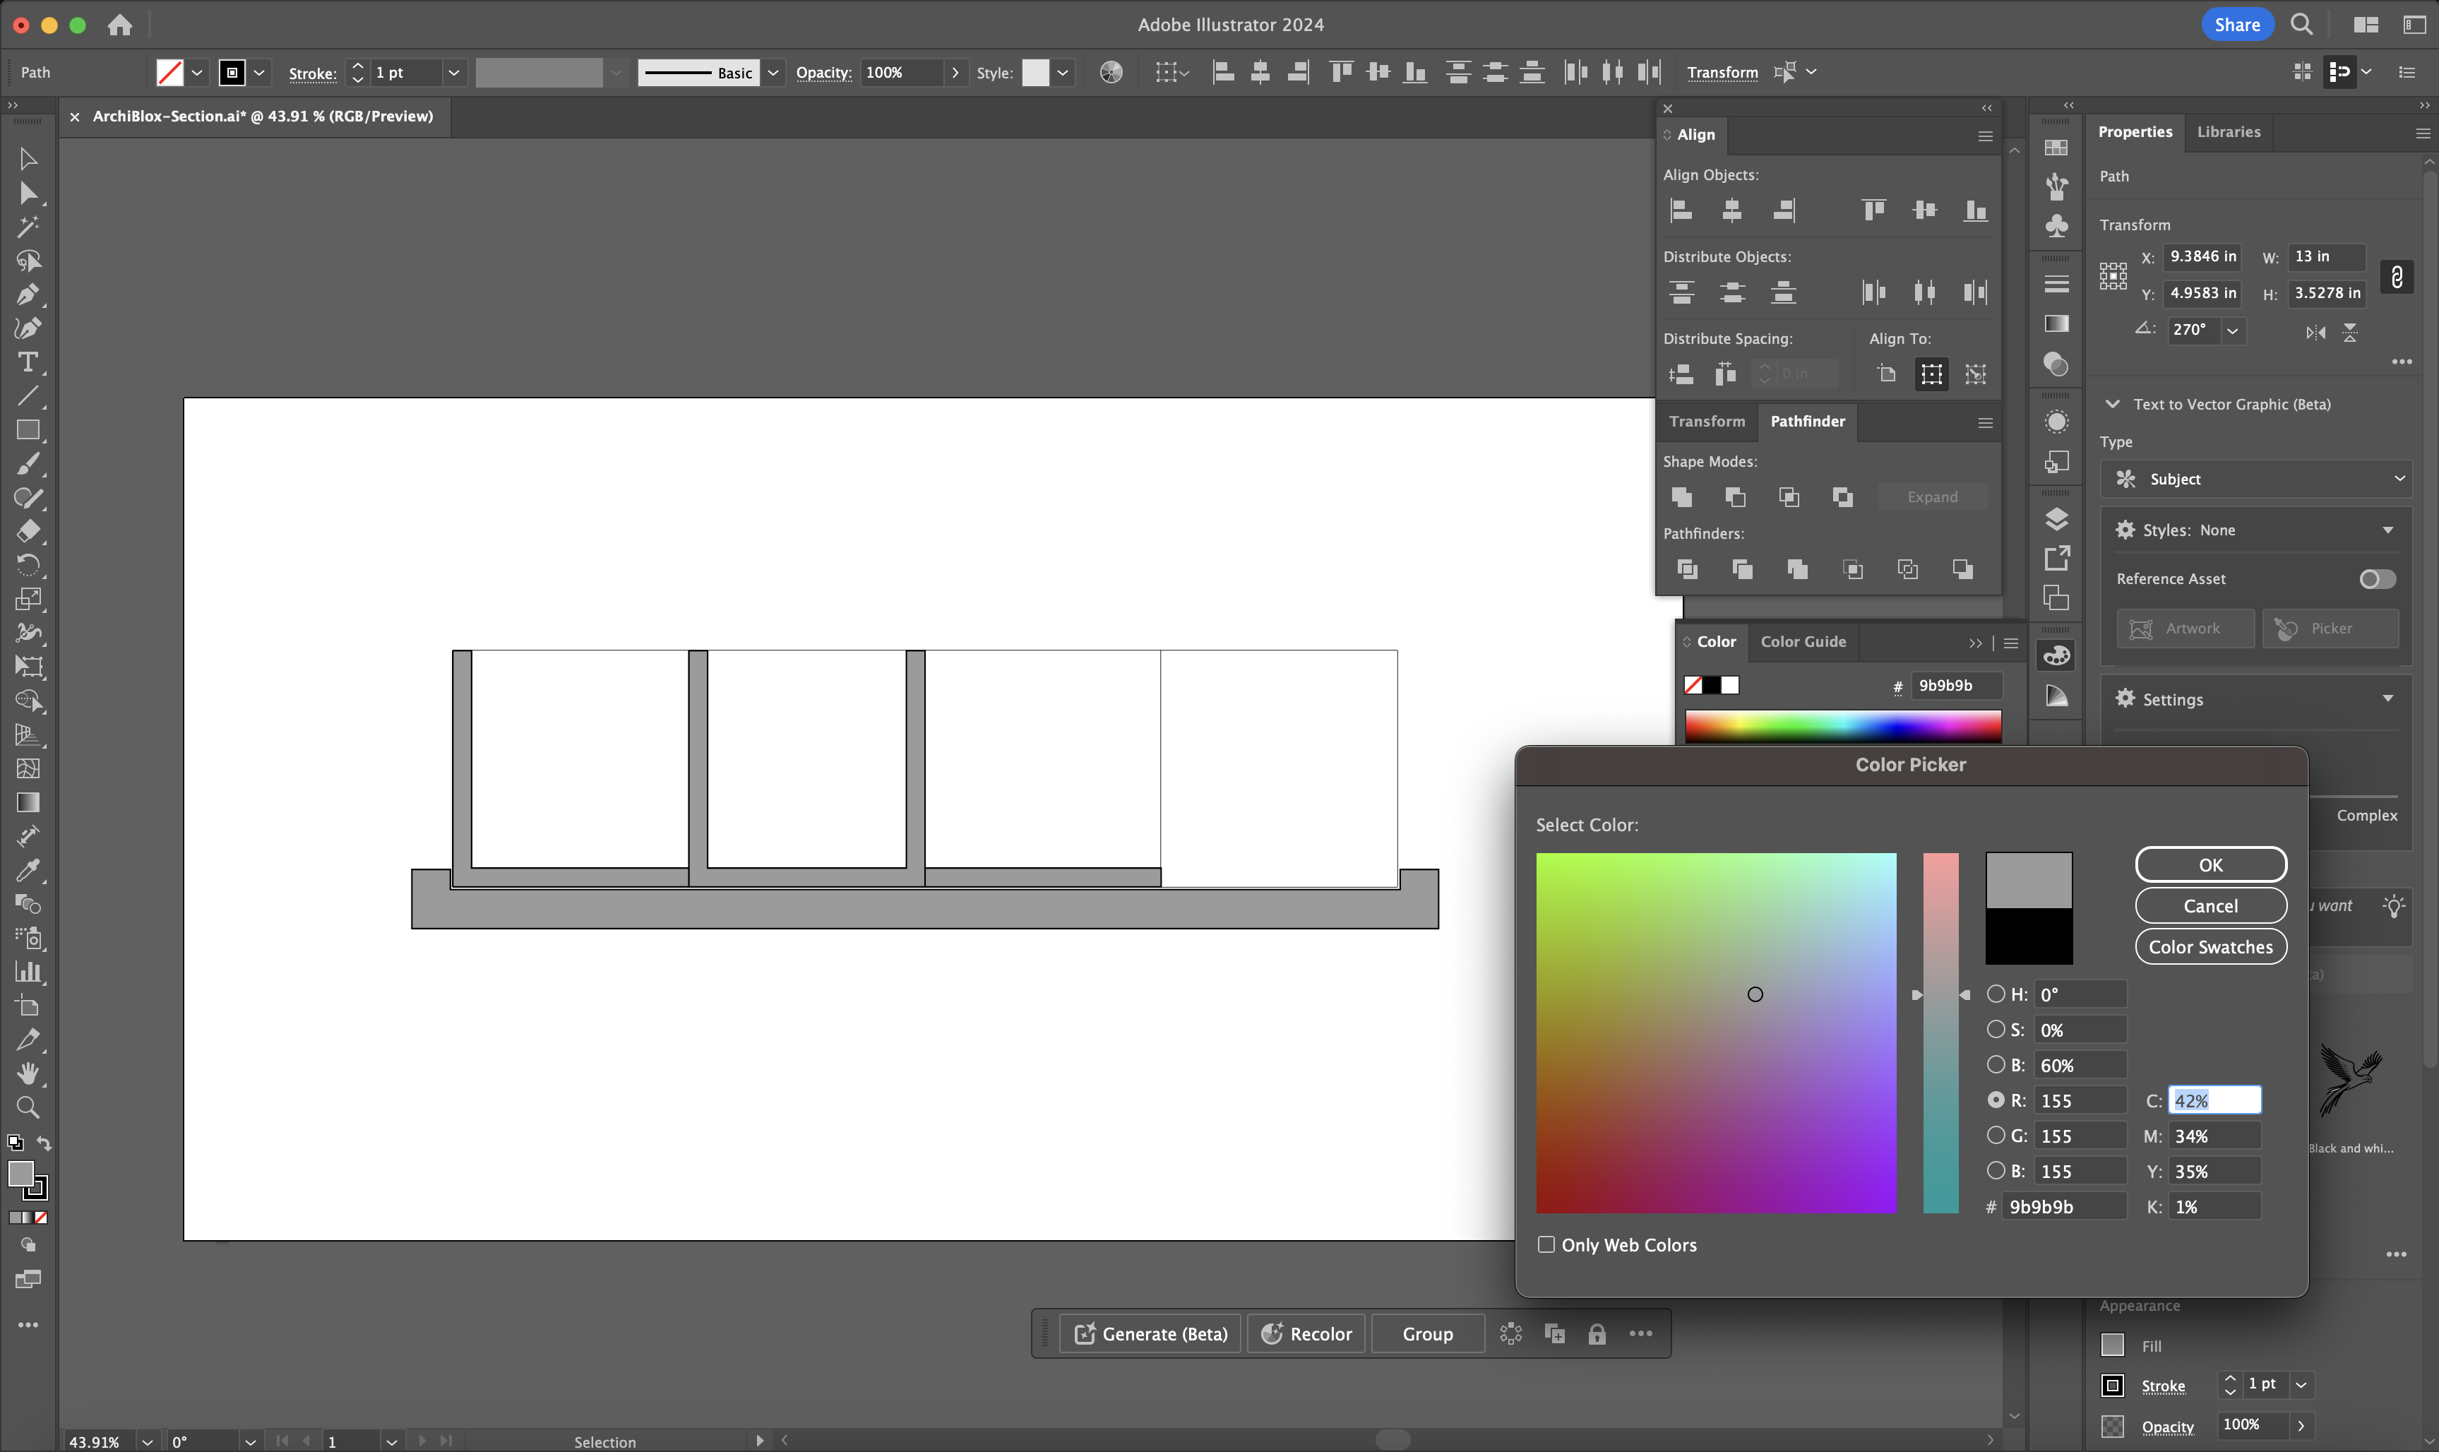This screenshot has height=1452, width=2439.
Task: Open the Transform panel tab
Action: (1708, 420)
